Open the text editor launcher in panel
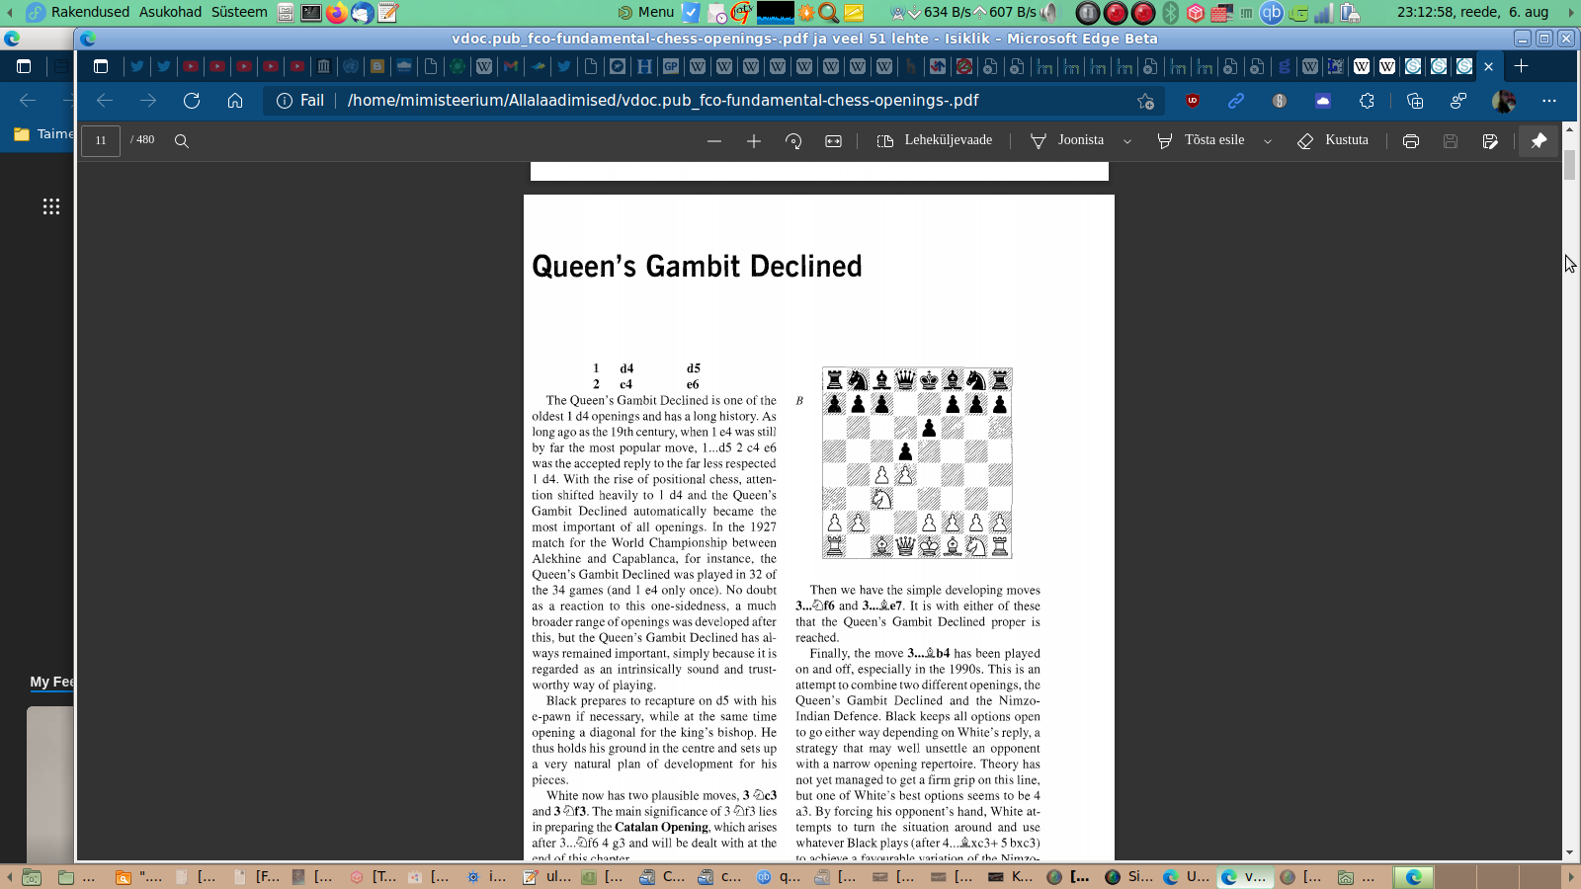The width and height of the screenshot is (1581, 889). (388, 13)
